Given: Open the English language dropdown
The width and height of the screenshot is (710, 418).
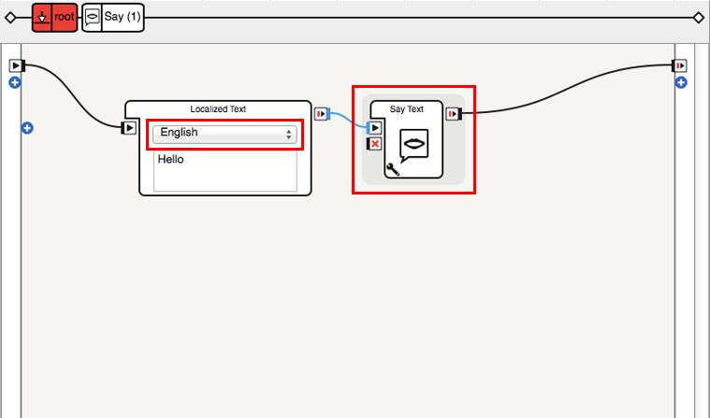Looking at the screenshot, I should click(225, 134).
